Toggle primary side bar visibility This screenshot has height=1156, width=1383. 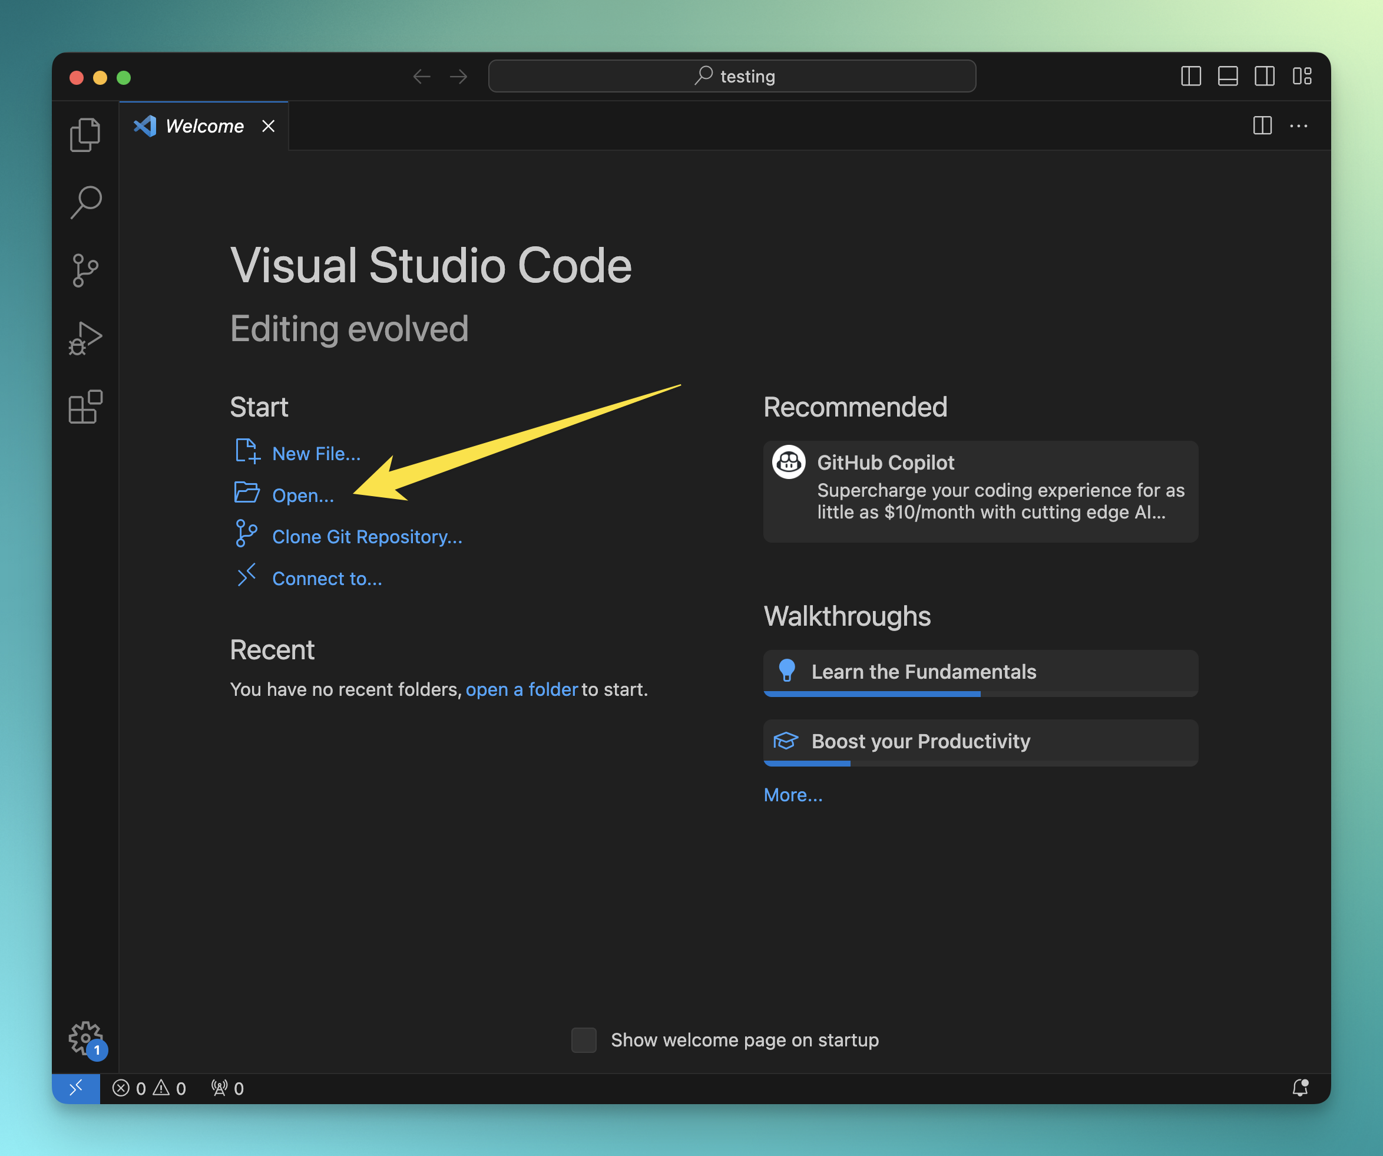click(1191, 77)
